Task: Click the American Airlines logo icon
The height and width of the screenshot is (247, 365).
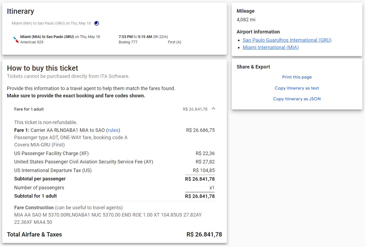Action: 16,40
